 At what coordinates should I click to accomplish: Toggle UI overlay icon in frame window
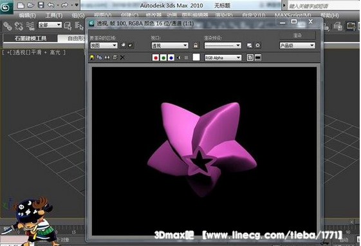[250, 57]
